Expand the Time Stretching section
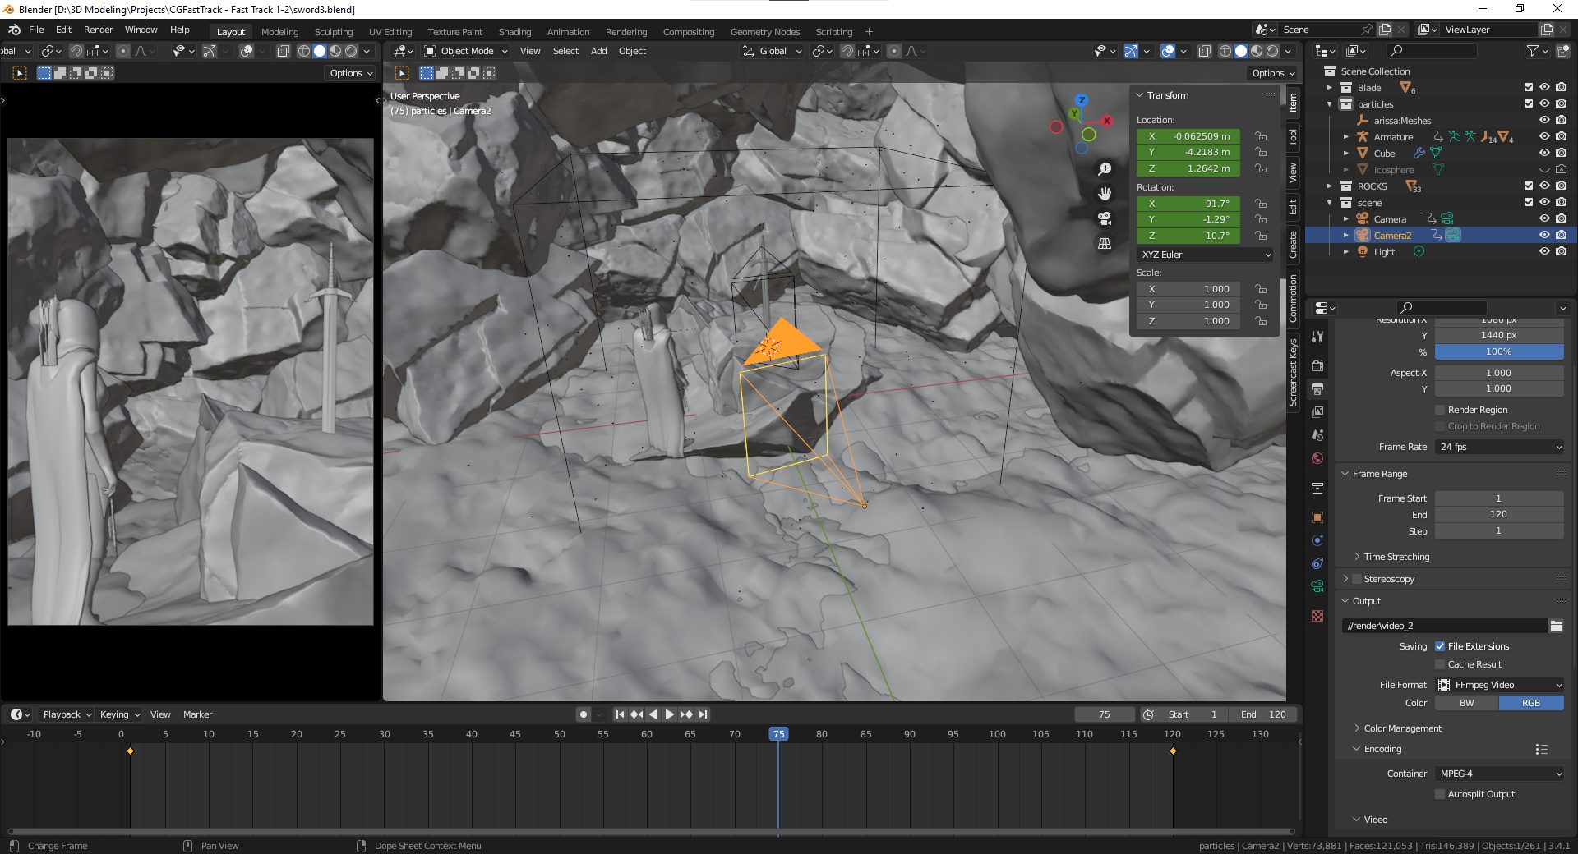This screenshot has height=854, width=1578. click(1396, 557)
